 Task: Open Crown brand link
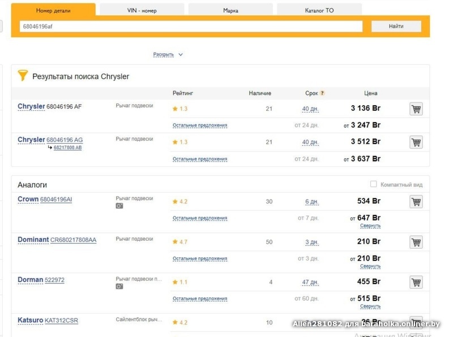[28, 199]
